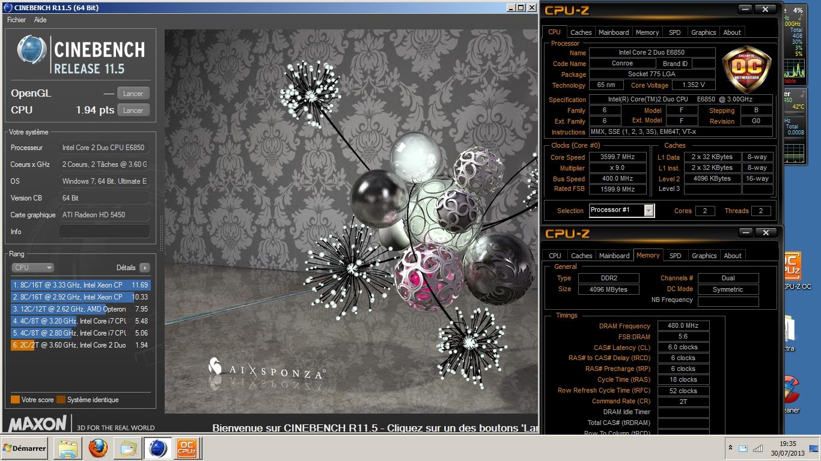The width and height of the screenshot is (821, 461).
Task: Click Core Speed value 3599.7 MHz
Action: [617, 157]
